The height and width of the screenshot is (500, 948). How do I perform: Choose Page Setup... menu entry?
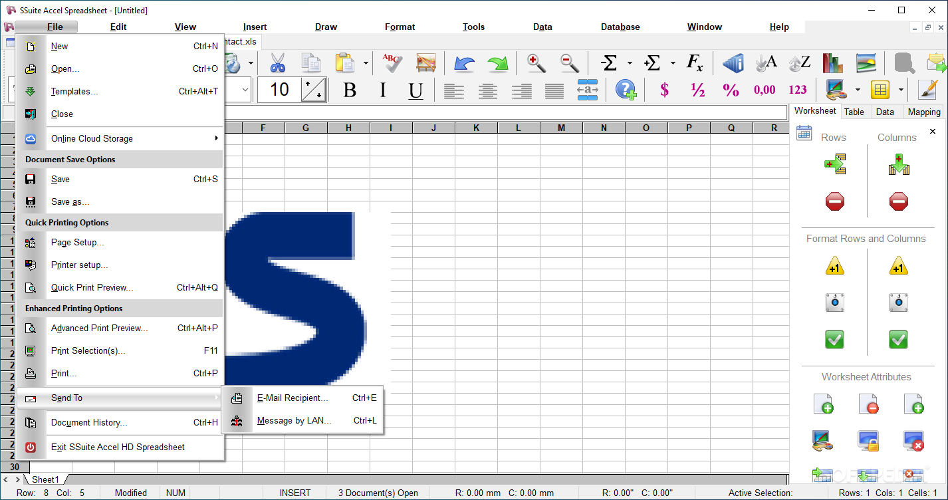point(120,243)
